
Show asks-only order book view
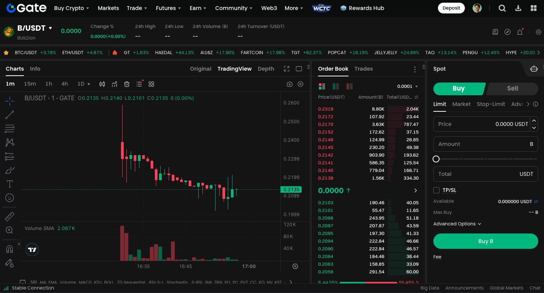click(349, 86)
